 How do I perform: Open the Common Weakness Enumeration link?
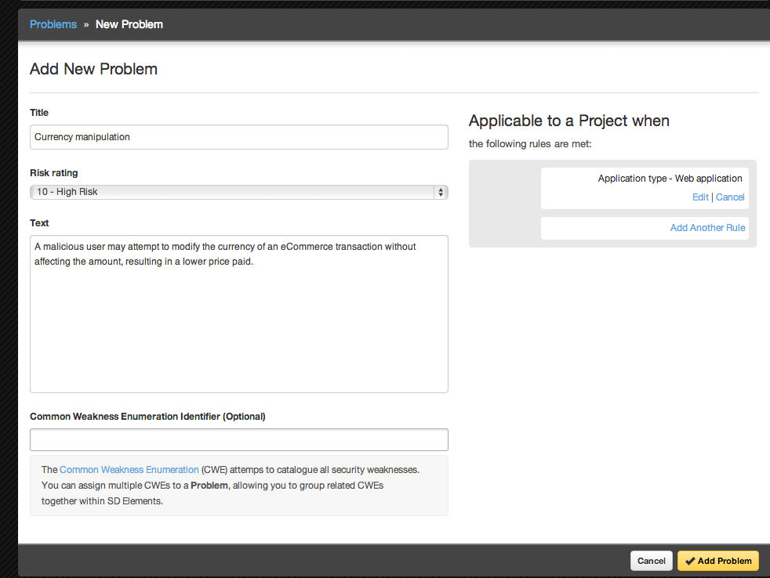tap(129, 470)
